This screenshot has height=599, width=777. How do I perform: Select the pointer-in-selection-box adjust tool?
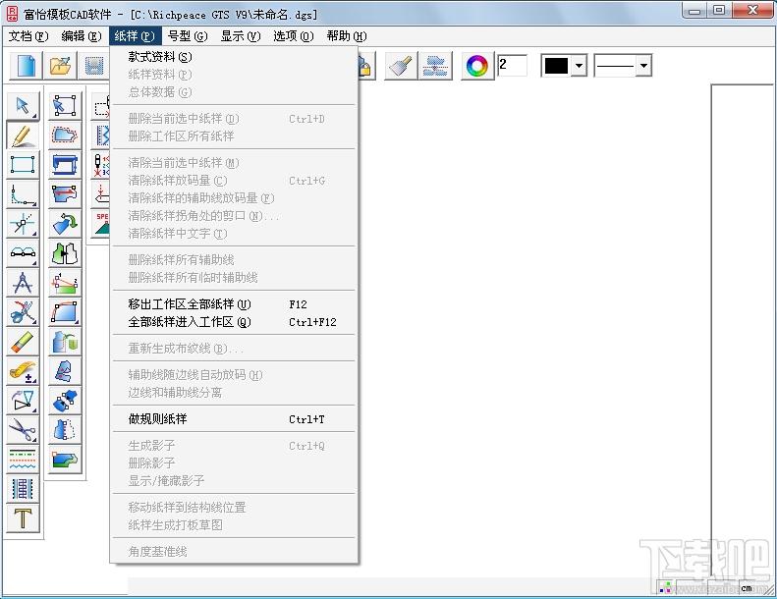(x=65, y=105)
